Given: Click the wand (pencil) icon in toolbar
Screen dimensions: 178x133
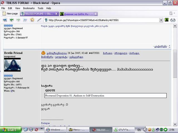Looking at the screenshot, I should click(x=39, y=20).
